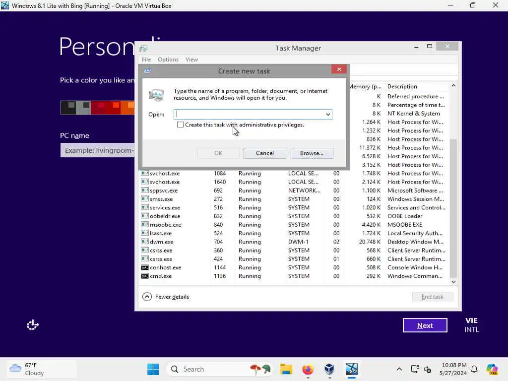
Task: Click the msoobe.exe process icon
Action: 144,225
